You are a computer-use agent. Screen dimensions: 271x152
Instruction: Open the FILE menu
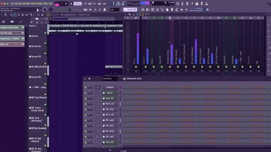[x=12, y=4]
